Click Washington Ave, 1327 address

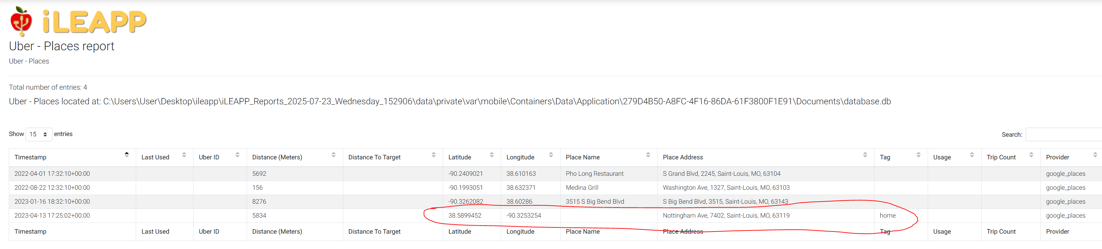(727, 188)
